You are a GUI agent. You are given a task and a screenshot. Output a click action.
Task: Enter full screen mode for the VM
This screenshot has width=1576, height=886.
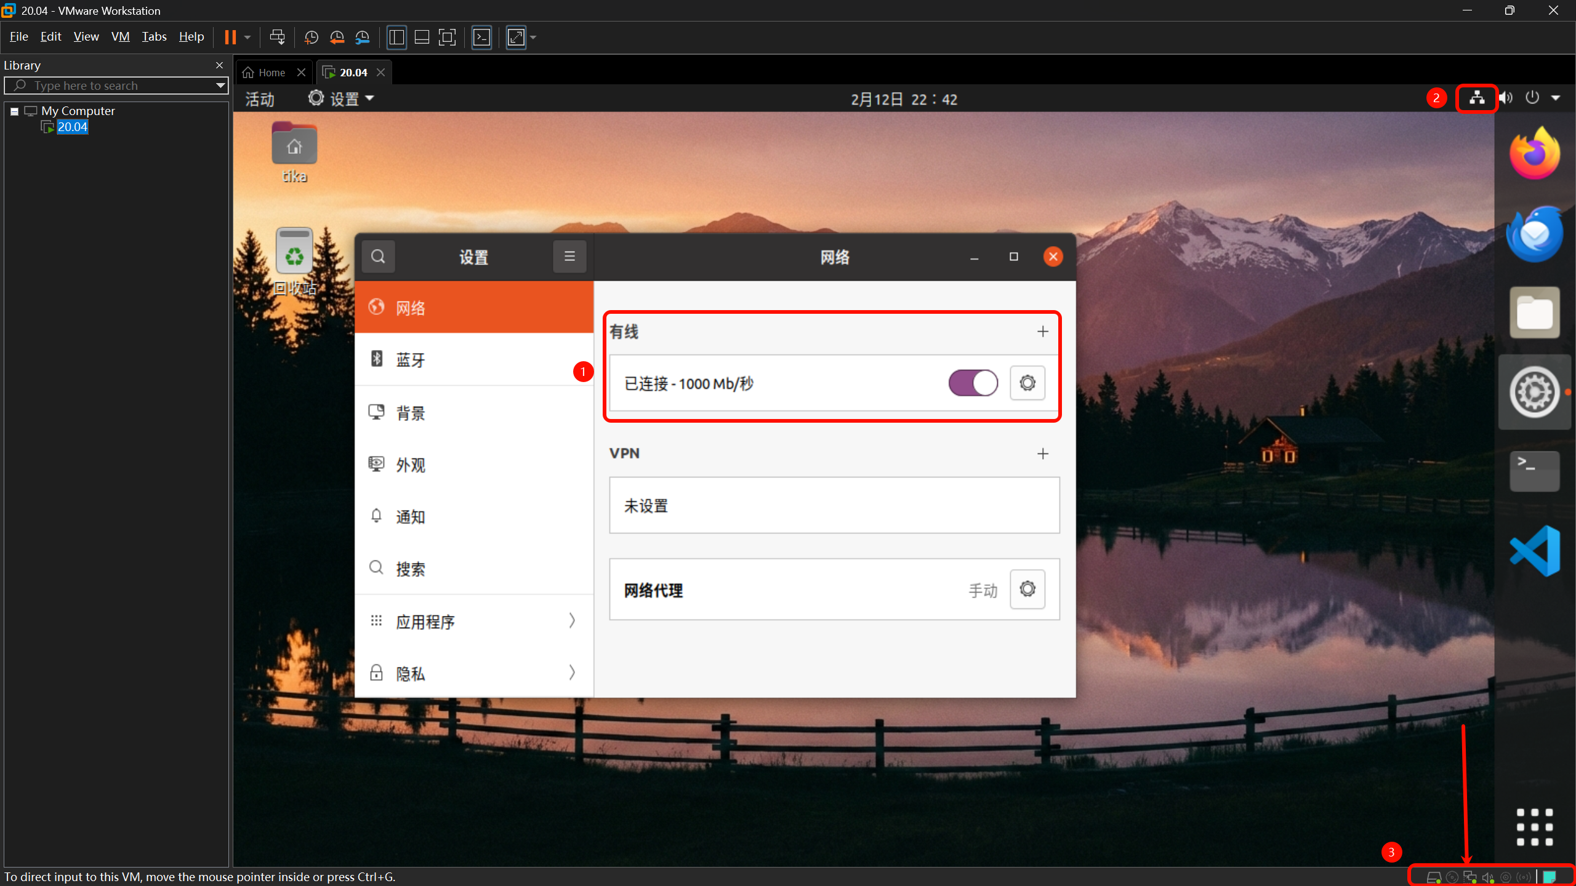(x=448, y=37)
